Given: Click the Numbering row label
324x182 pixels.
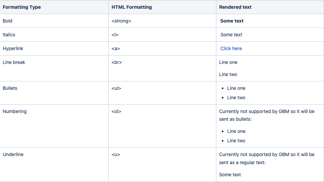Looking at the screenshot, I should tap(15, 112).
